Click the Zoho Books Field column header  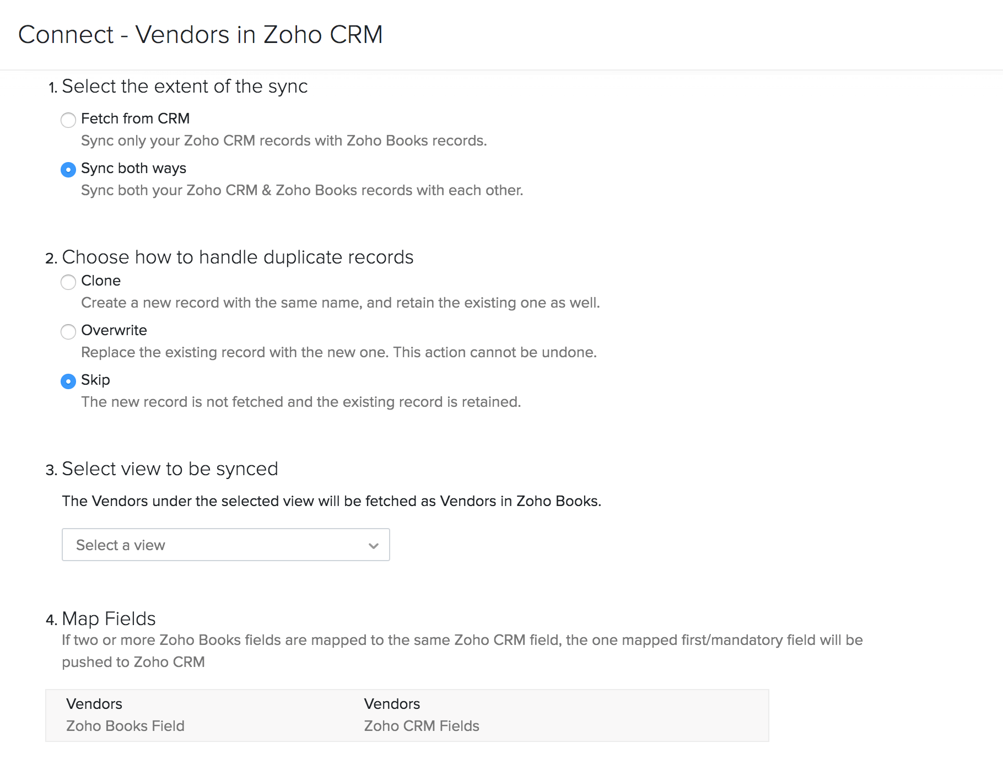click(125, 726)
